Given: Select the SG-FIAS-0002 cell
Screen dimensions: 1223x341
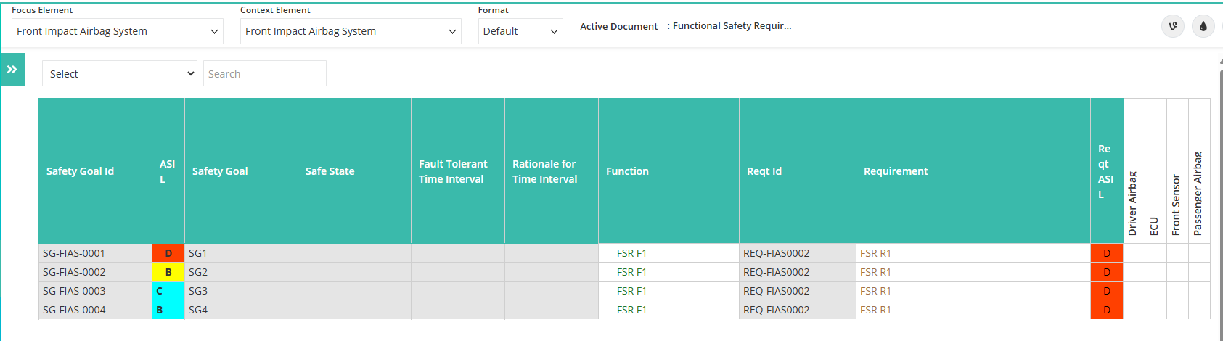Looking at the screenshot, I should point(95,272).
